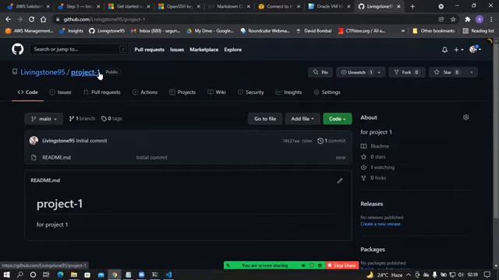Image resolution: width=499 pixels, height=280 pixels.
Task: Open Issues in top navigation
Action: (177, 50)
